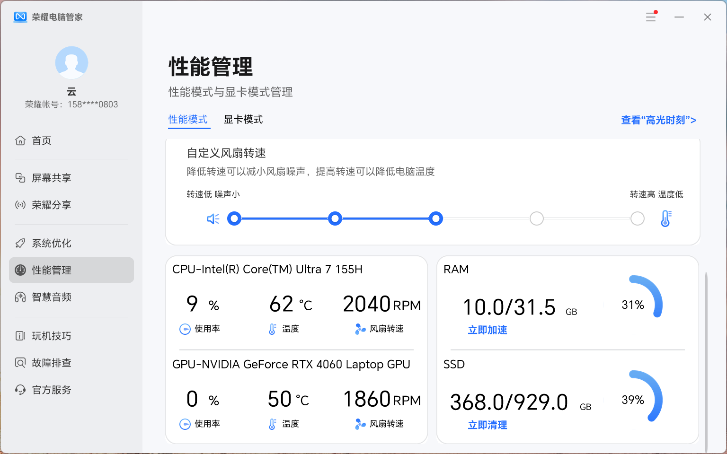Go to 屏幕共享 in the sidebar

[71, 178]
